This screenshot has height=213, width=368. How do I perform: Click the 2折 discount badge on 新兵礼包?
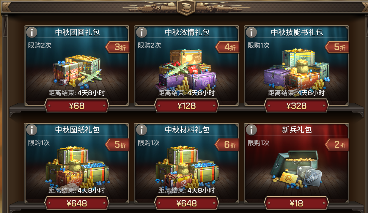click(337, 145)
